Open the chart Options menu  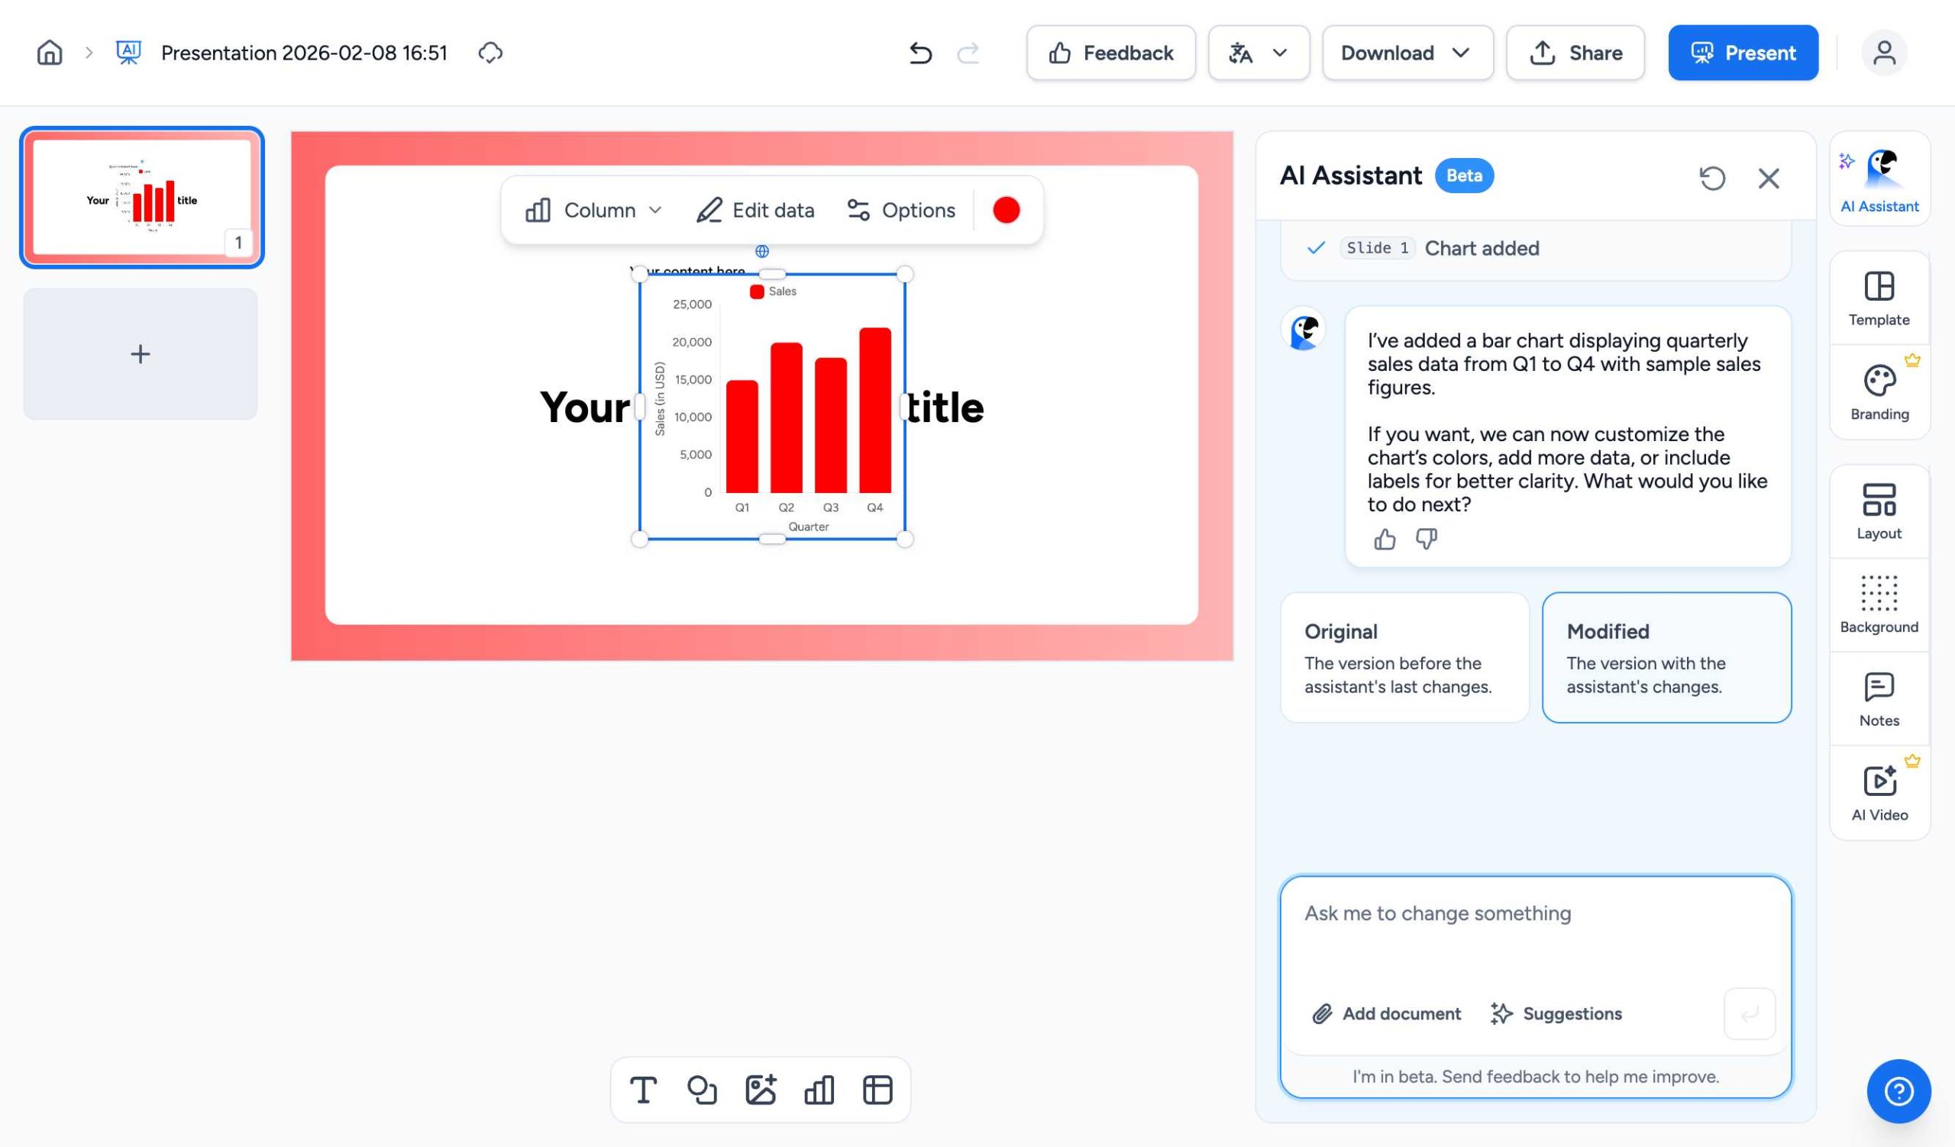(900, 210)
